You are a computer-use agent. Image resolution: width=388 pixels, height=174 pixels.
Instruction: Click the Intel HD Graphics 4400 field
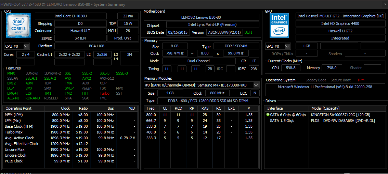pyautogui.click(x=340, y=23)
